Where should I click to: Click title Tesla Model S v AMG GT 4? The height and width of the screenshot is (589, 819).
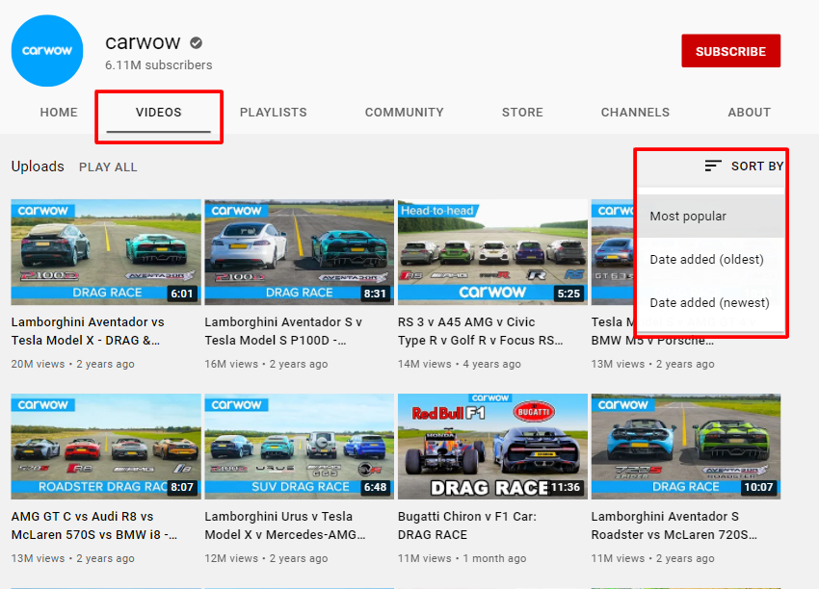tap(612, 331)
